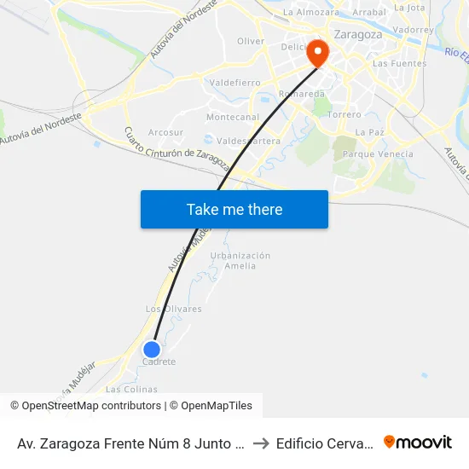The height and width of the screenshot is (469, 469).
Task: Click the Av. Zaragoza Frente Núm 8 origin text
Action: (x=131, y=443)
